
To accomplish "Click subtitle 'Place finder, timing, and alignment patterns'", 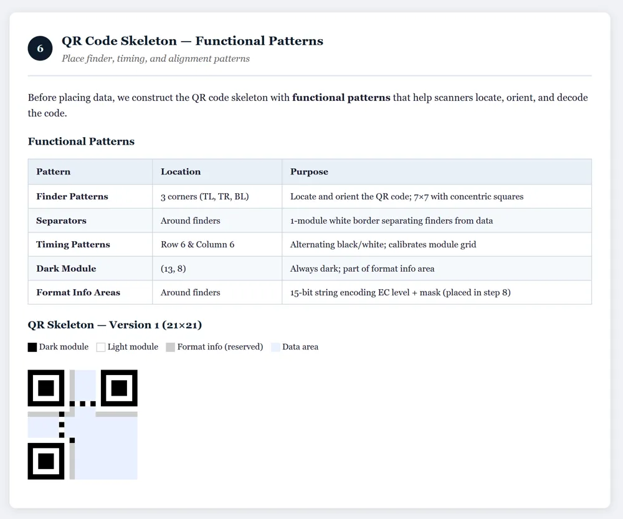I will pos(156,59).
